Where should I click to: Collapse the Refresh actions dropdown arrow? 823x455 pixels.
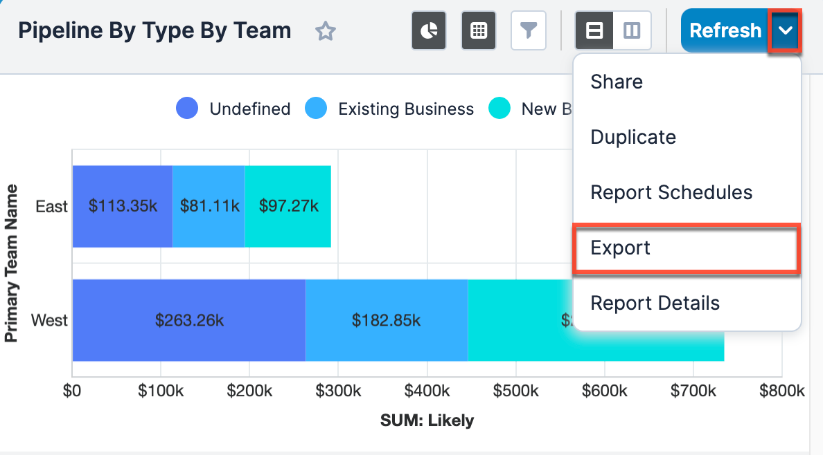click(785, 31)
